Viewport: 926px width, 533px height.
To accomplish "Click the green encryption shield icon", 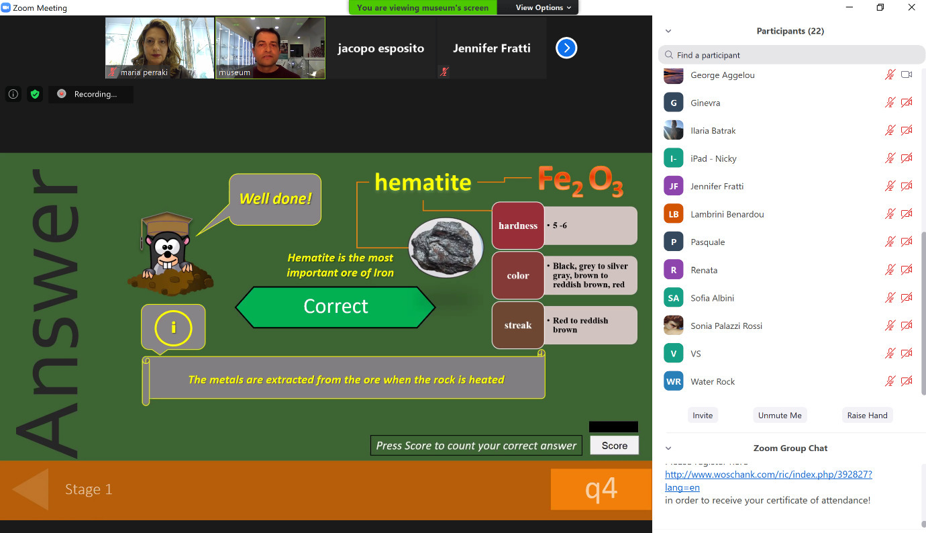I will [35, 95].
